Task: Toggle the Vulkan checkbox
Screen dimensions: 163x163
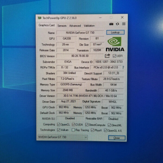Action: (58, 130)
